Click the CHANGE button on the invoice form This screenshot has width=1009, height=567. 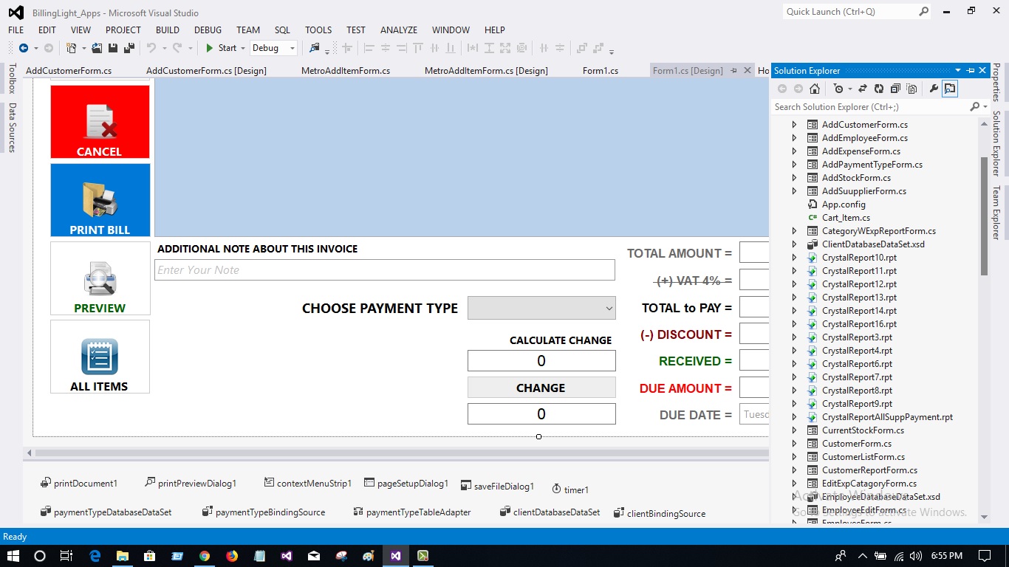541,387
